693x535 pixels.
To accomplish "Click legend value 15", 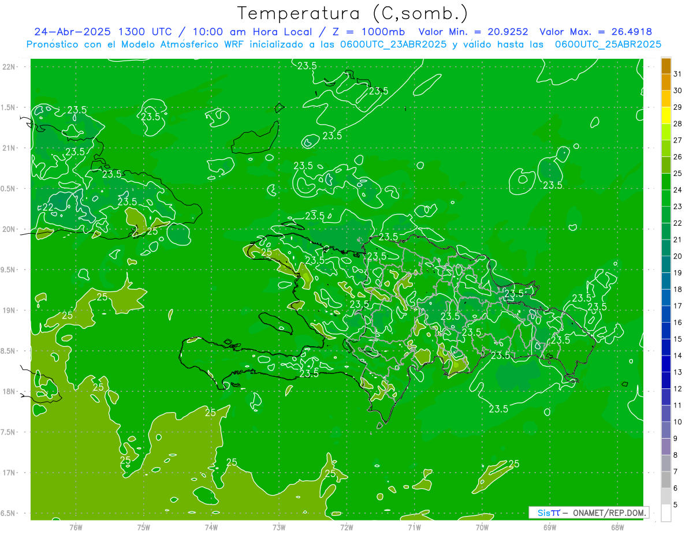I will pos(677,339).
